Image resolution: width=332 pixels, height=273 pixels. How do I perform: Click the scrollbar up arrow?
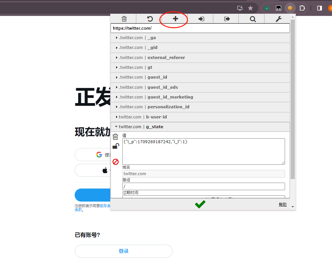tap(293, 17)
